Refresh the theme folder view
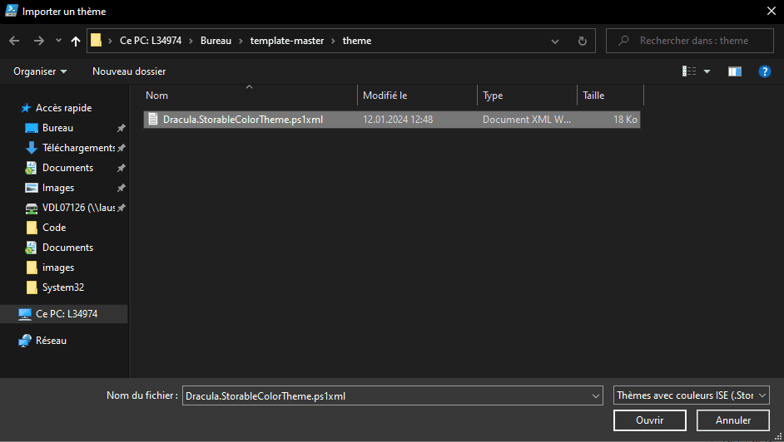Screen dimensions: 784x442 [x=583, y=41]
